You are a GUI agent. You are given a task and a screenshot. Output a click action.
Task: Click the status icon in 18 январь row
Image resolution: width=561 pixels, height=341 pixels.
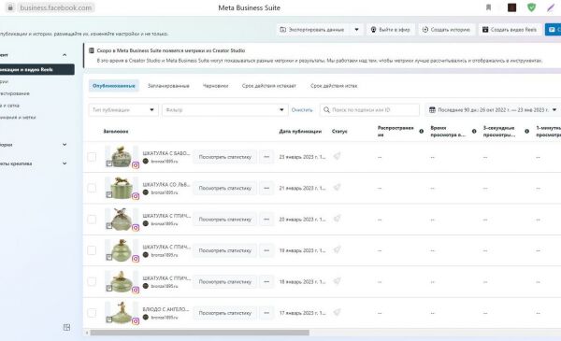point(337,281)
